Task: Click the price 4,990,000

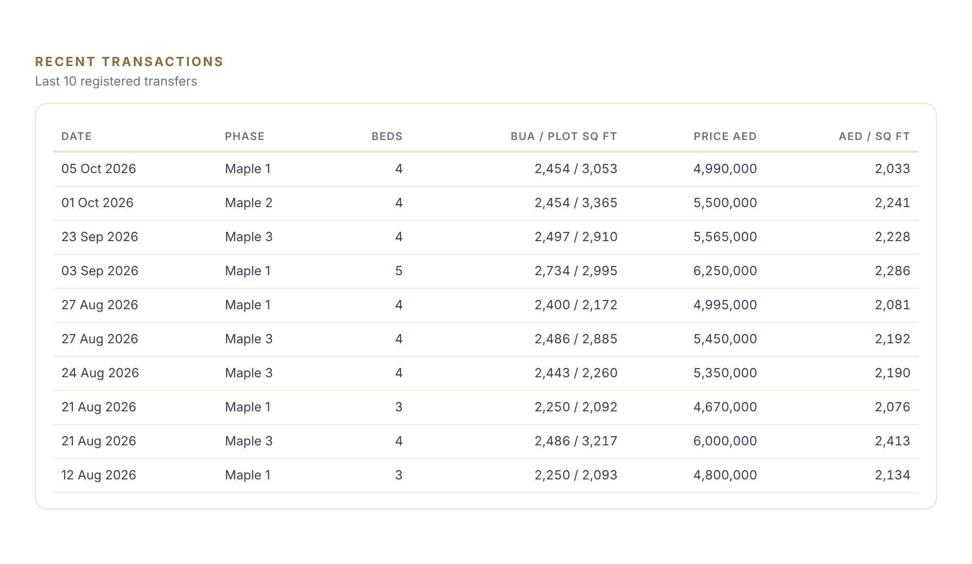Action: (725, 169)
